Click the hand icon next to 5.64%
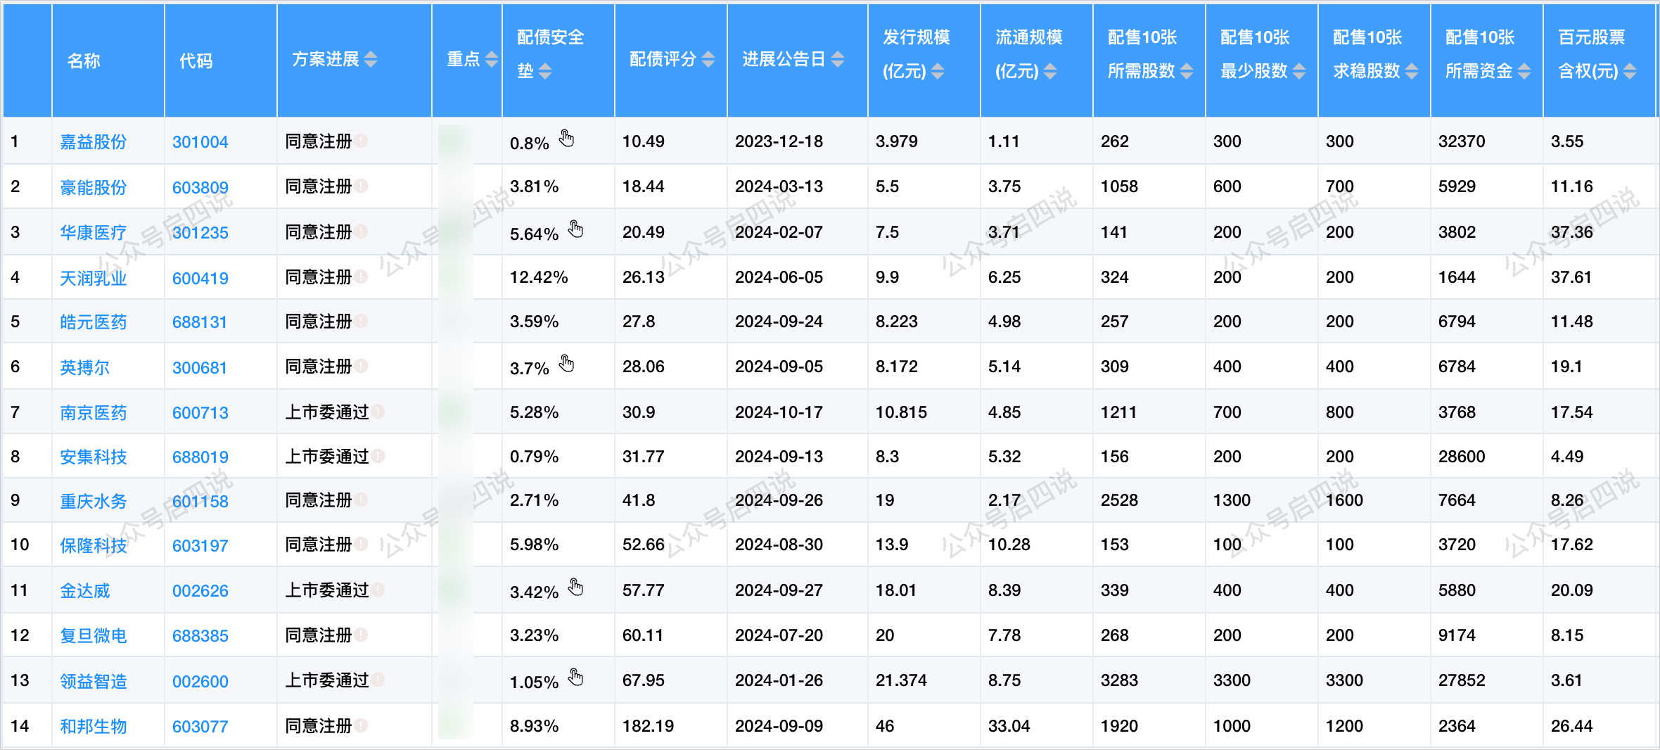Image resolution: width=1660 pixels, height=750 pixels. (x=575, y=229)
